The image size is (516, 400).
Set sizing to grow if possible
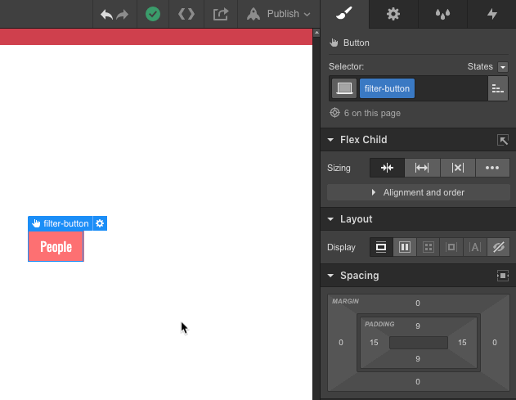tap(422, 168)
